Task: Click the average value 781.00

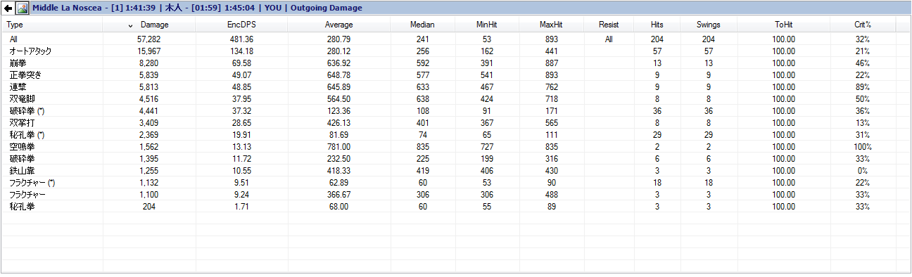Action: point(338,147)
